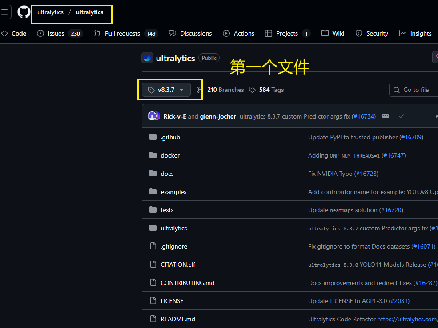Viewport: 438px width, 328px height.
Task: Open the .gitignore file
Action: pos(174,247)
